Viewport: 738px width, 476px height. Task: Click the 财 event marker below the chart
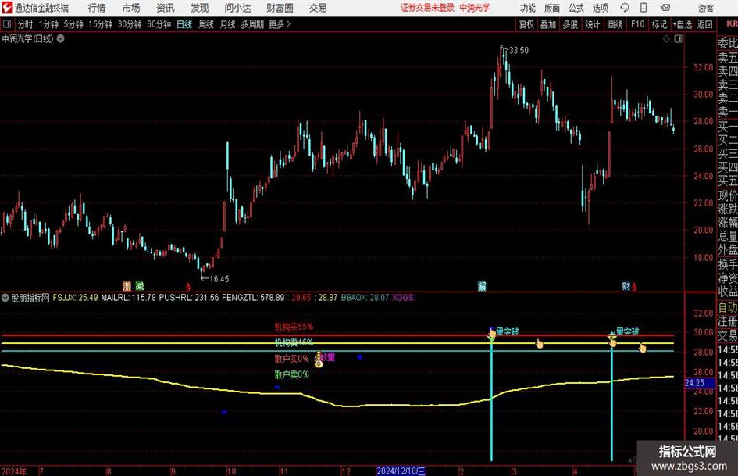pyautogui.click(x=626, y=285)
